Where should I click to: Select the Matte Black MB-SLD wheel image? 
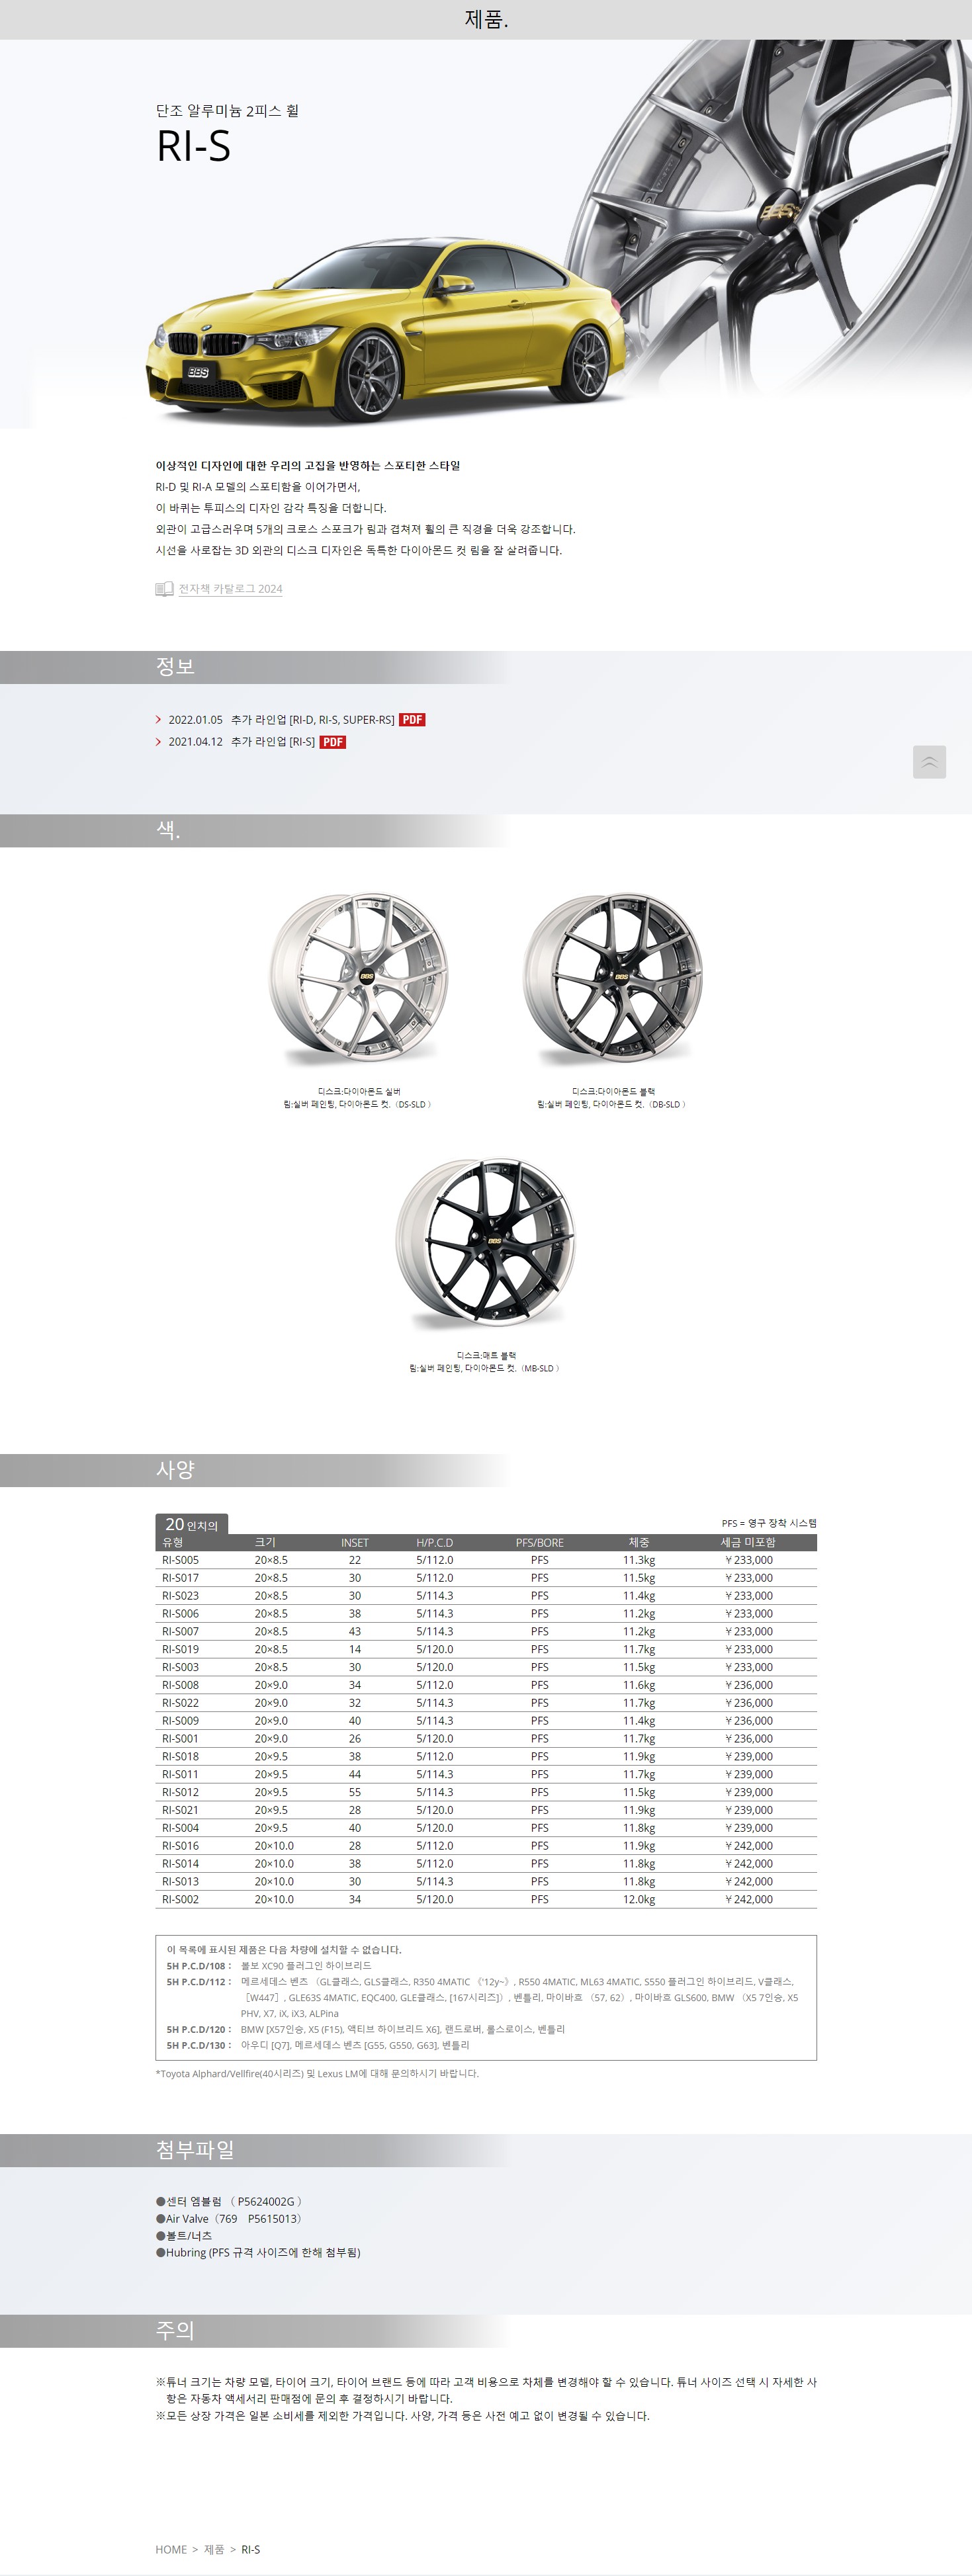[485, 1243]
